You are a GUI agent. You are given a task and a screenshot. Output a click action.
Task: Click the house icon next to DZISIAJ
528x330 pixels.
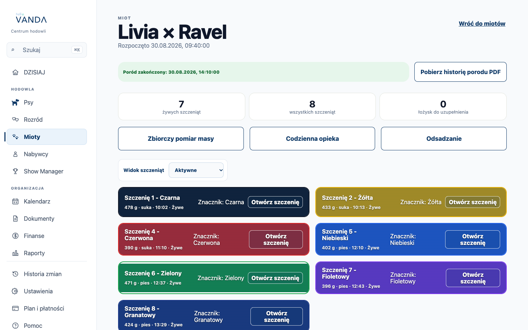[x=15, y=72]
